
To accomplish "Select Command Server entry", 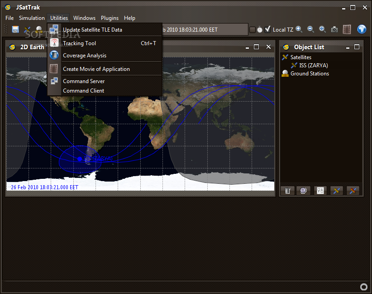I will tap(105, 81).
